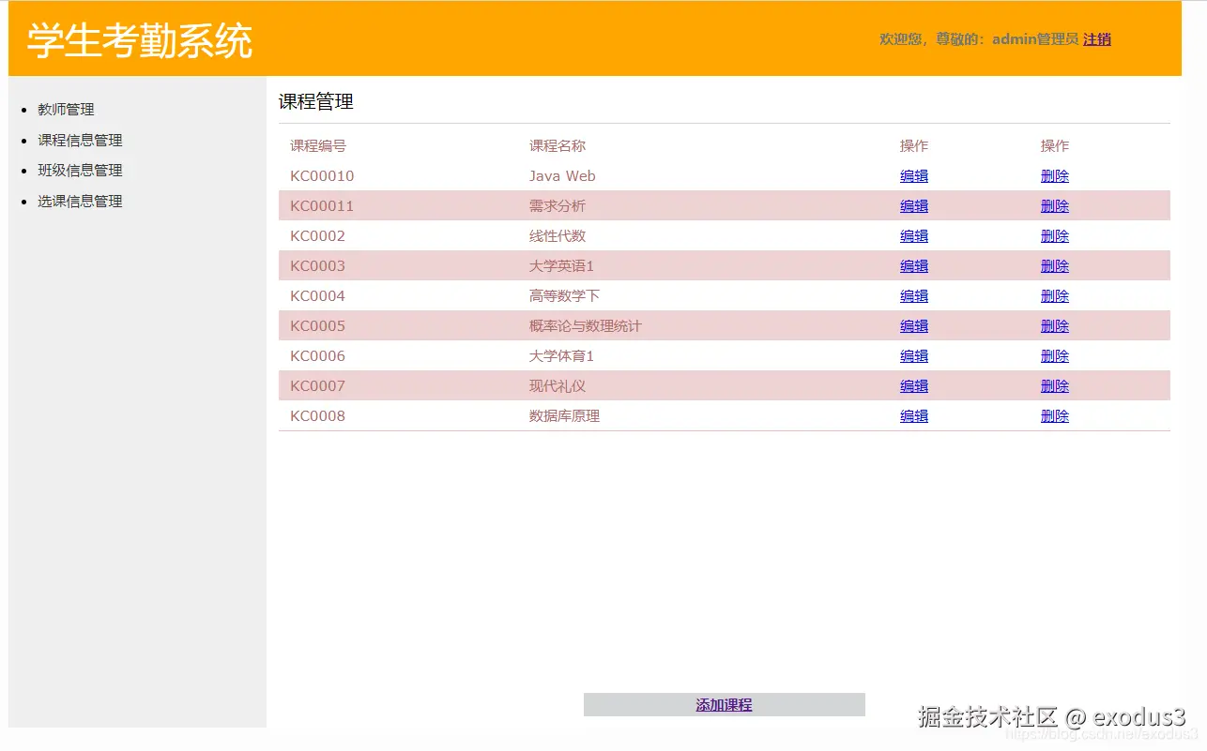The height and width of the screenshot is (751, 1207).
Task: Edit course KC0004 高等数学下
Action: [914, 296]
